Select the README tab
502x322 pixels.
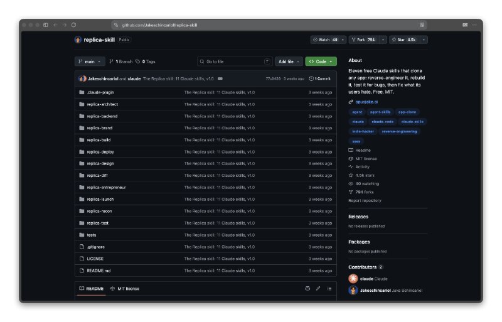(91, 289)
